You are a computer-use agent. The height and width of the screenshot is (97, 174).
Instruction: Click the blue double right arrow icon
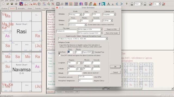(x=122, y=4)
